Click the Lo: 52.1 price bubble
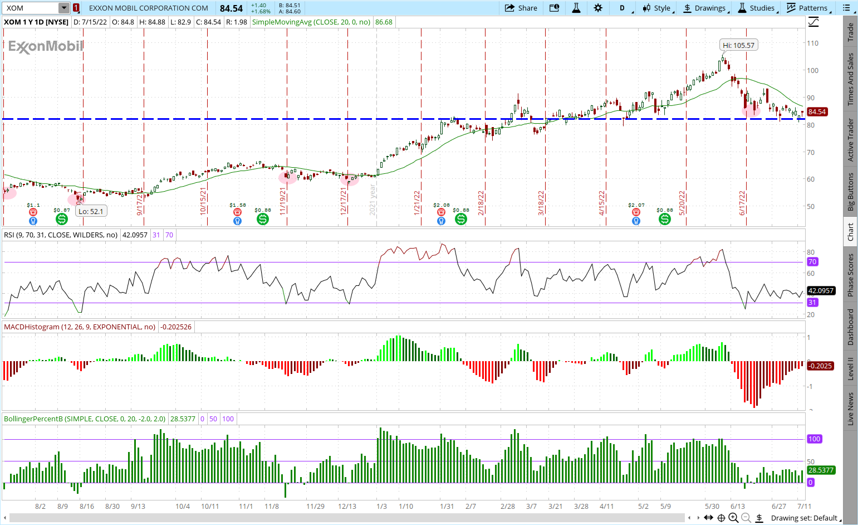Image resolution: width=858 pixels, height=525 pixels. tap(91, 212)
